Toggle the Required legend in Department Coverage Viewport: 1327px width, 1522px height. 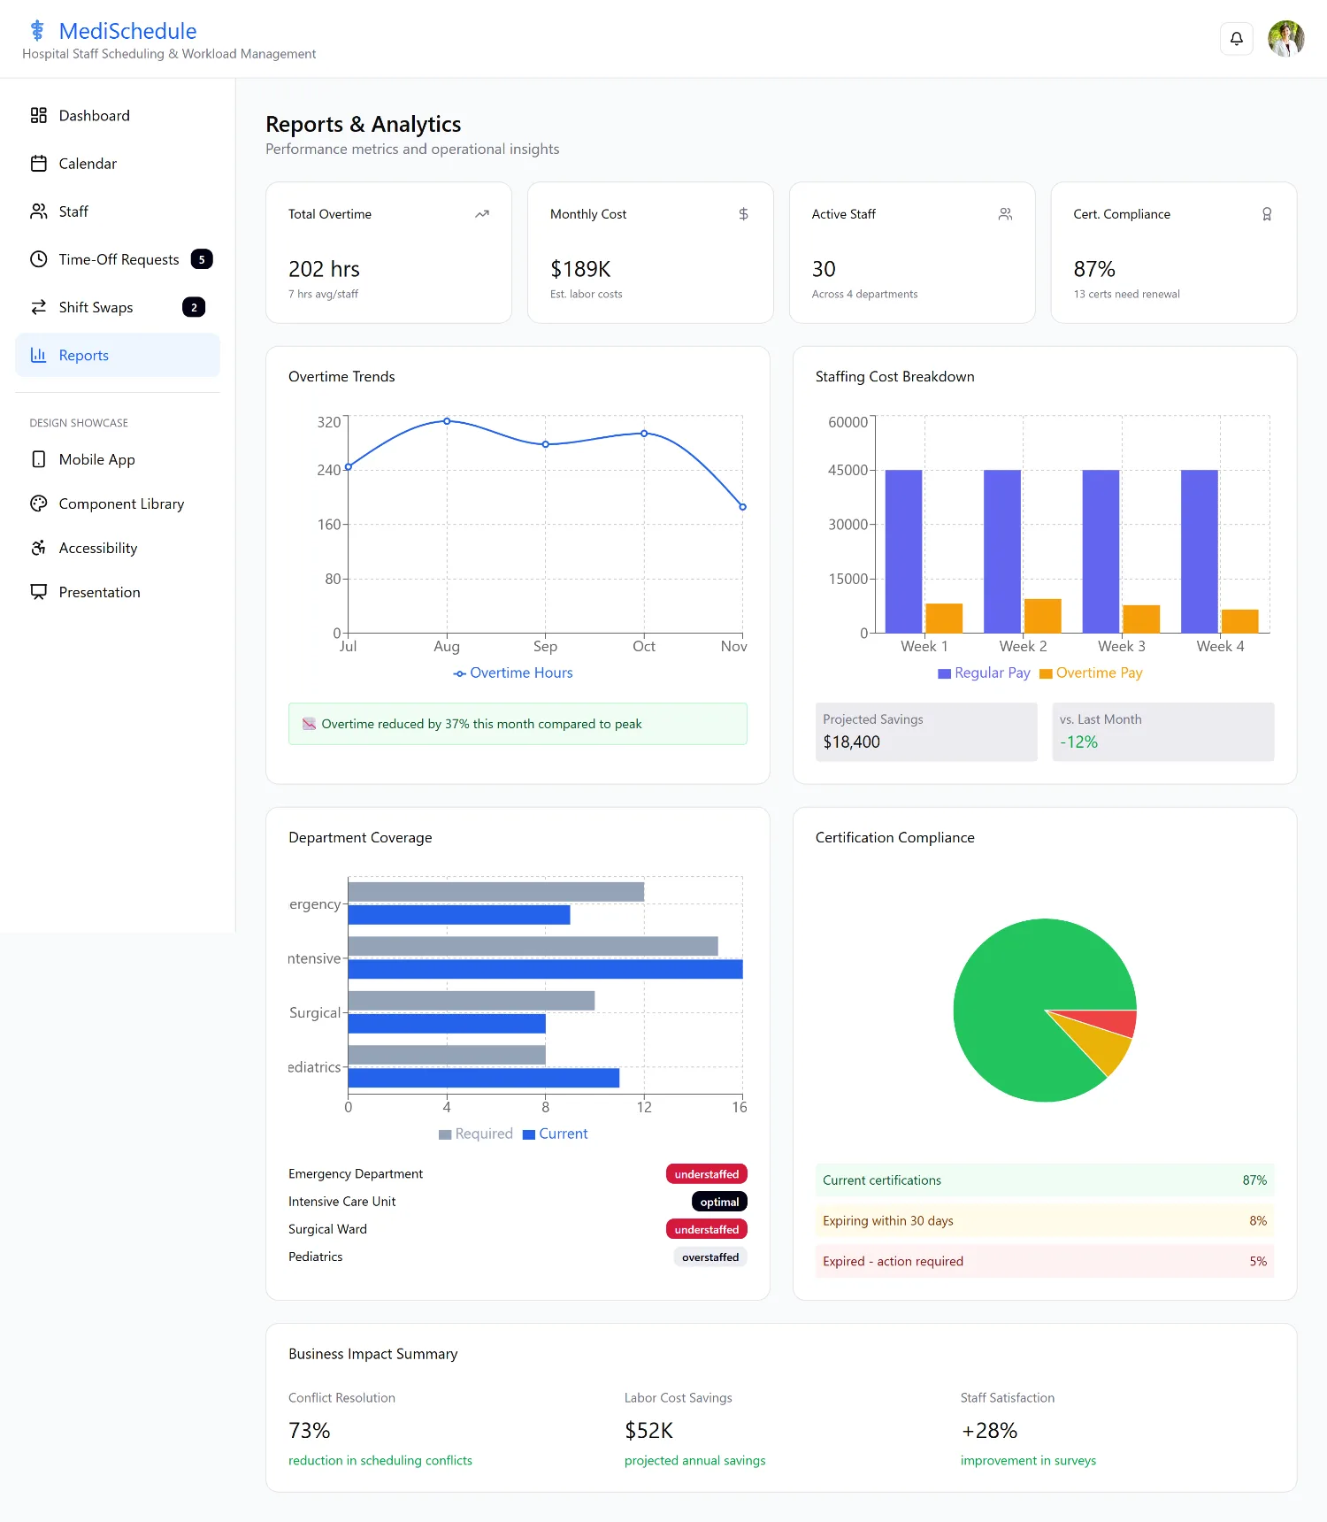(476, 1134)
